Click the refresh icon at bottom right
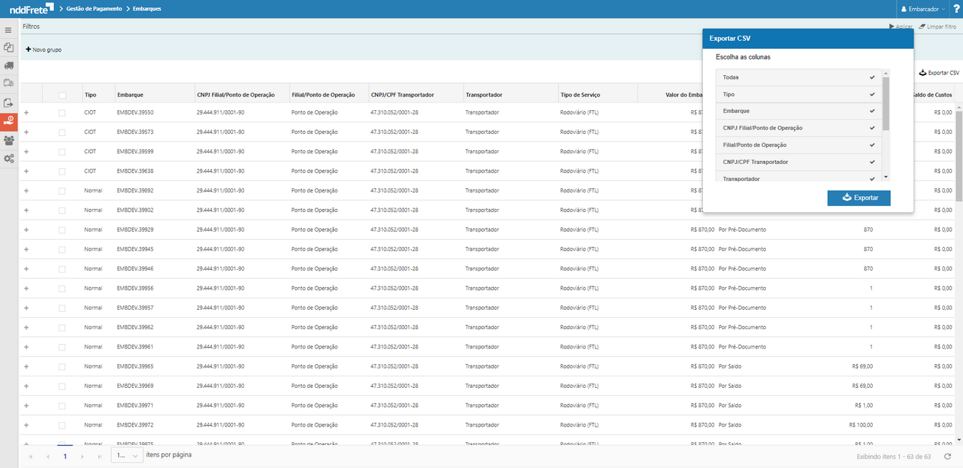Screen dimensions: 963x468 pos(948,457)
